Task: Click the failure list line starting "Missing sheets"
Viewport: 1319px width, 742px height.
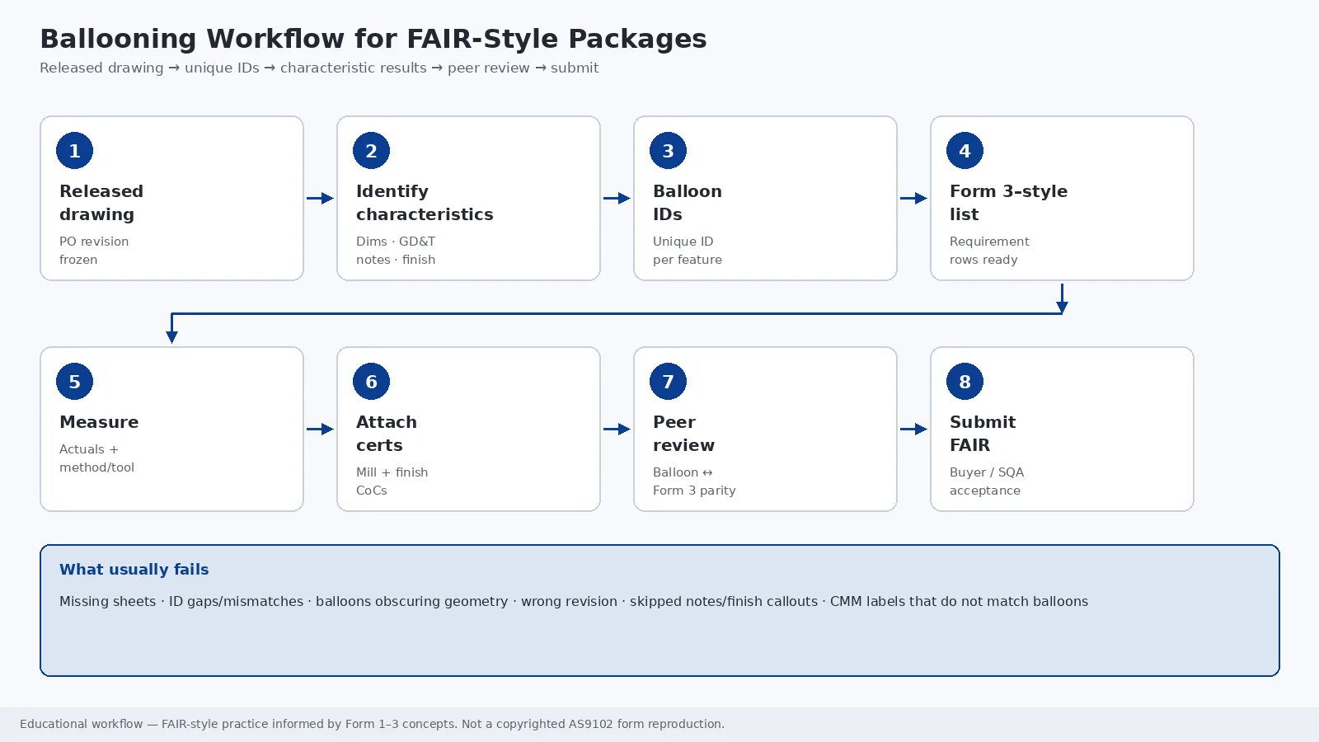Action: coord(574,602)
